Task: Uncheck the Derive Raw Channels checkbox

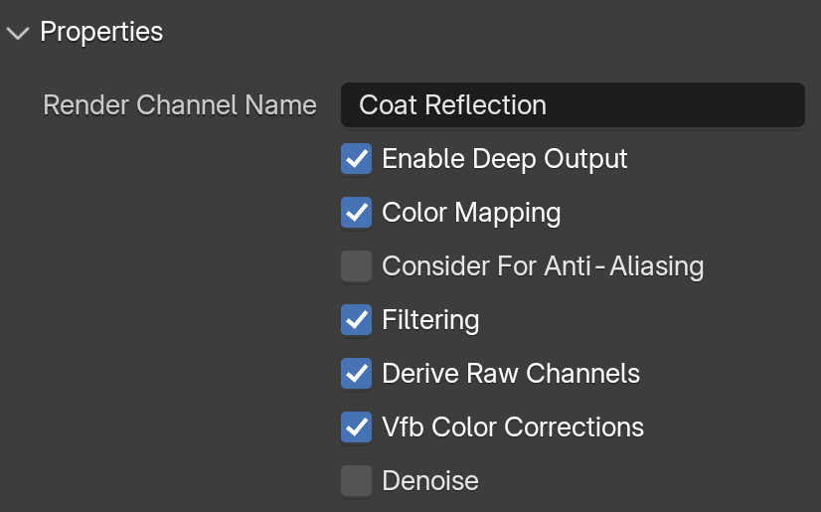Action: 356,373
